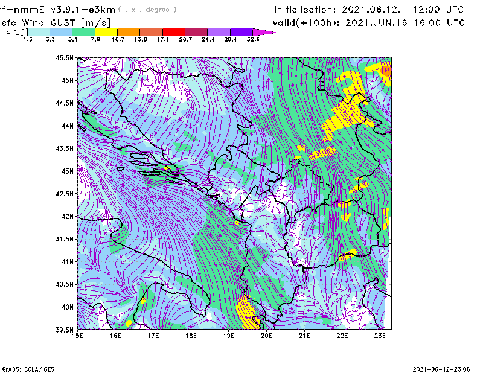Click the 'sfc Wind GUST [m/s]' title
This screenshot has width=483, height=373.
(56, 23)
